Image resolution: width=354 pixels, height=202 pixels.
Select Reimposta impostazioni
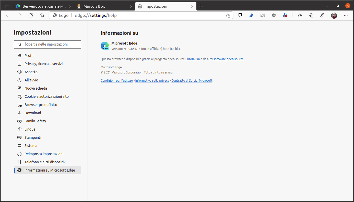[44, 154]
